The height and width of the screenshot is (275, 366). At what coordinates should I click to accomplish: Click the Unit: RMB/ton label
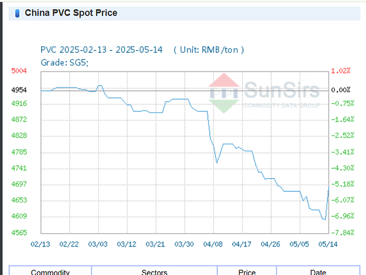click(x=209, y=50)
